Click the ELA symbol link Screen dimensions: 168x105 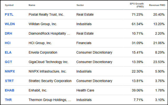pos(8,52)
